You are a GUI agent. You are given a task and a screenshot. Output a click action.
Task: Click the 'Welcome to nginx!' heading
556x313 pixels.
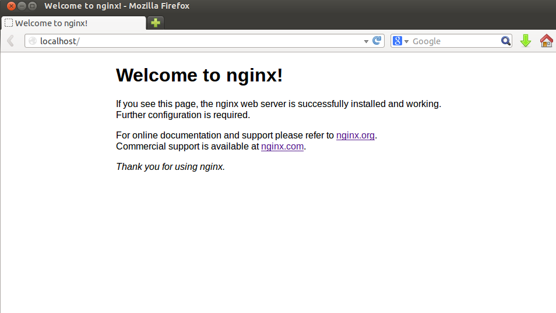(199, 75)
